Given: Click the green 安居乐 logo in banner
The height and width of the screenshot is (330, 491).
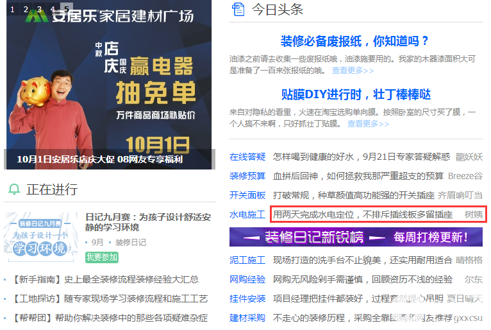Looking at the screenshot, I should coord(37,15).
